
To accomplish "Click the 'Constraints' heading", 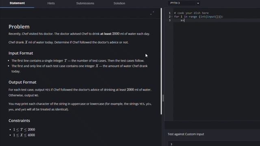I will [19, 120].
